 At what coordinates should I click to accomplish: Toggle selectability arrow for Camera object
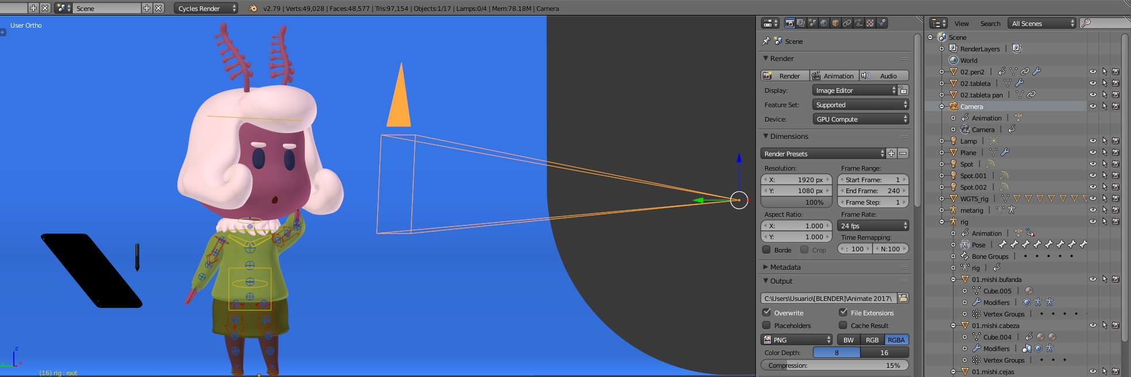1104,106
